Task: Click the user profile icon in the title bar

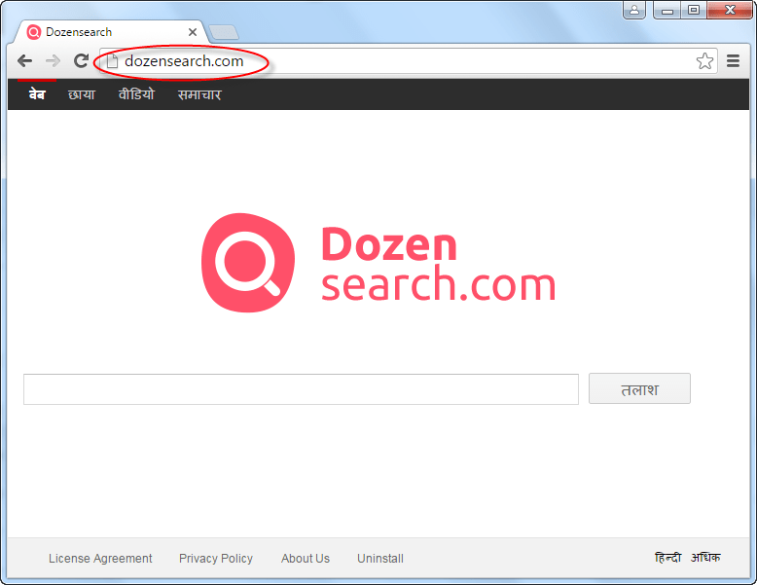Action: tap(634, 10)
